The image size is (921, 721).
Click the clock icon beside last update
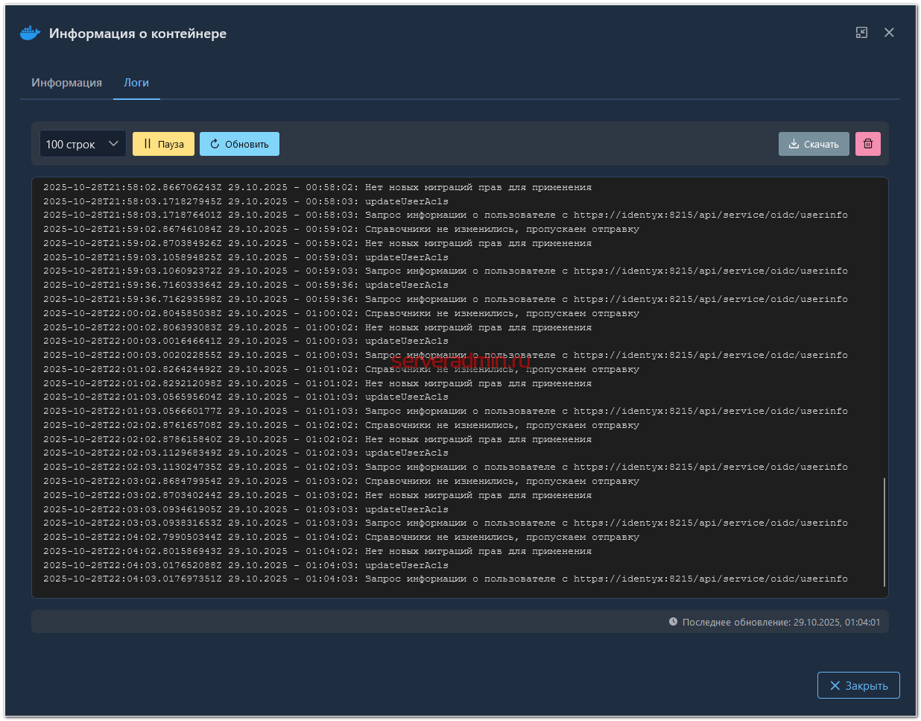tap(673, 622)
